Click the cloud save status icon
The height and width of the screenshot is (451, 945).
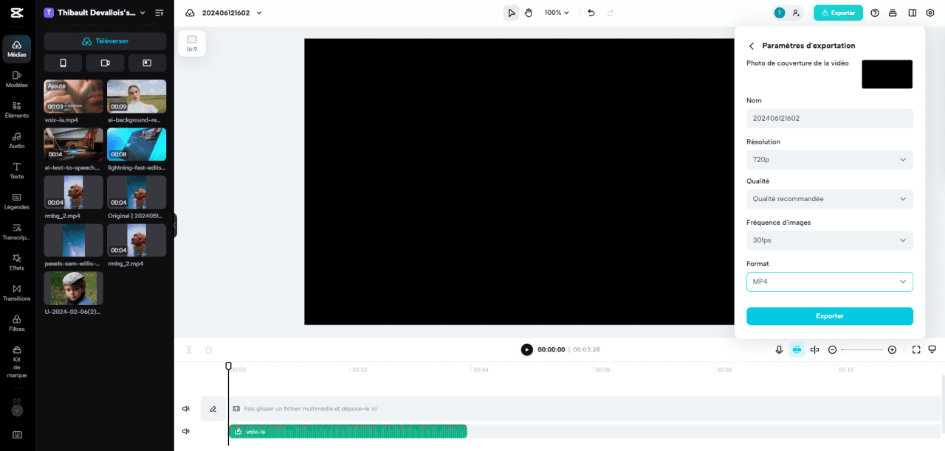pos(190,13)
